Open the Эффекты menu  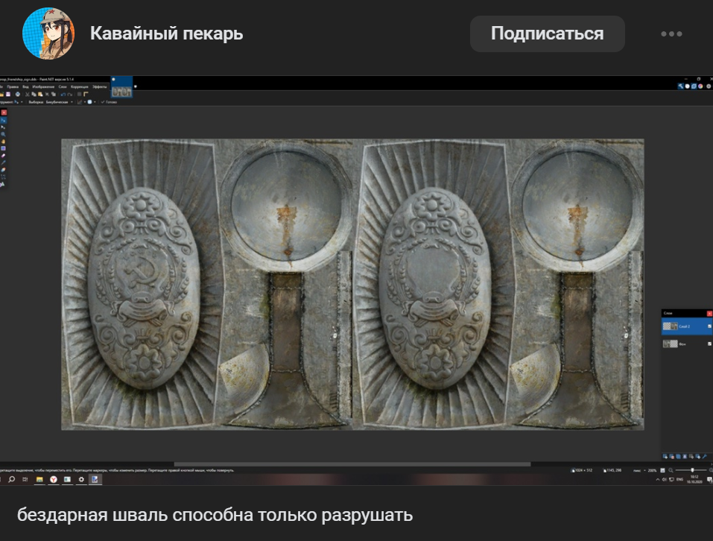(x=100, y=87)
